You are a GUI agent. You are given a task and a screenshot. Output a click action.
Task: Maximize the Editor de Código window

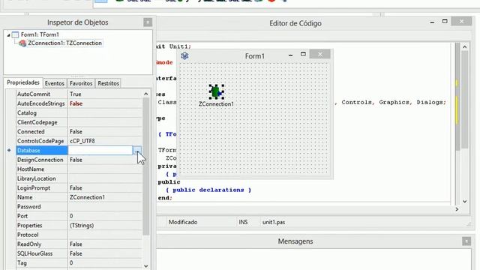coord(445,22)
